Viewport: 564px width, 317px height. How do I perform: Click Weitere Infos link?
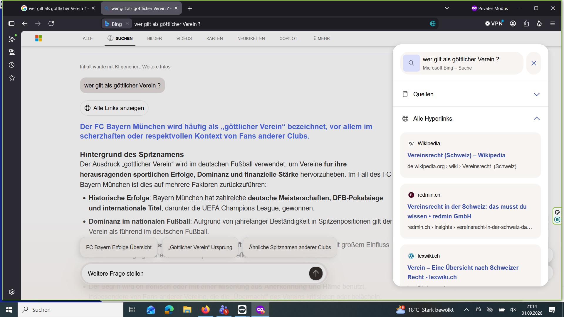coord(156,67)
